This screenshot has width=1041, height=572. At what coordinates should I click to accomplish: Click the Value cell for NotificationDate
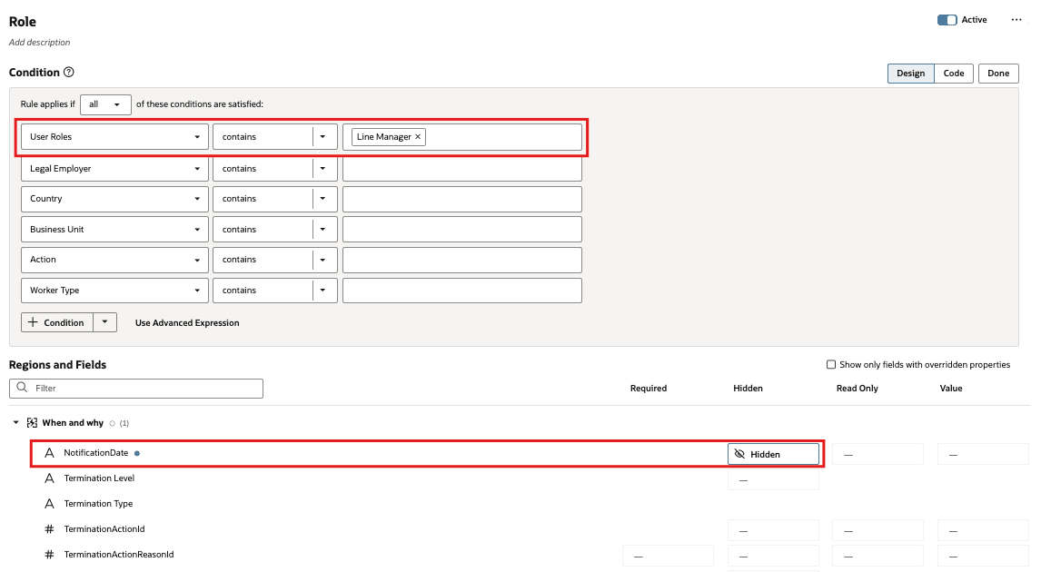[983, 455]
